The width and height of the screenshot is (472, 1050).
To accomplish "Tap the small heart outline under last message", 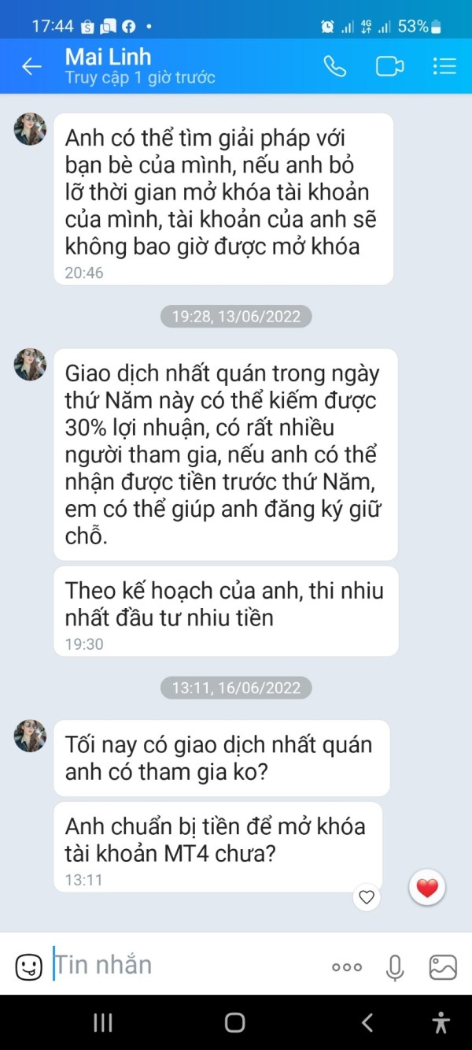I will pyautogui.click(x=366, y=896).
